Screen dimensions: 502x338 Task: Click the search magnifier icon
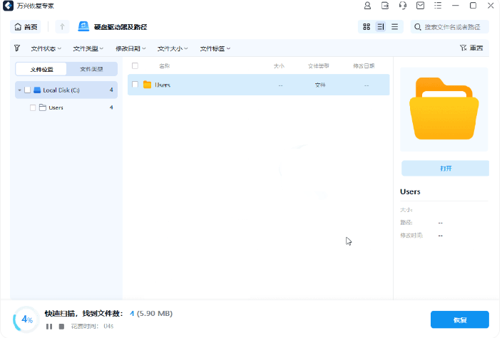[417, 27]
